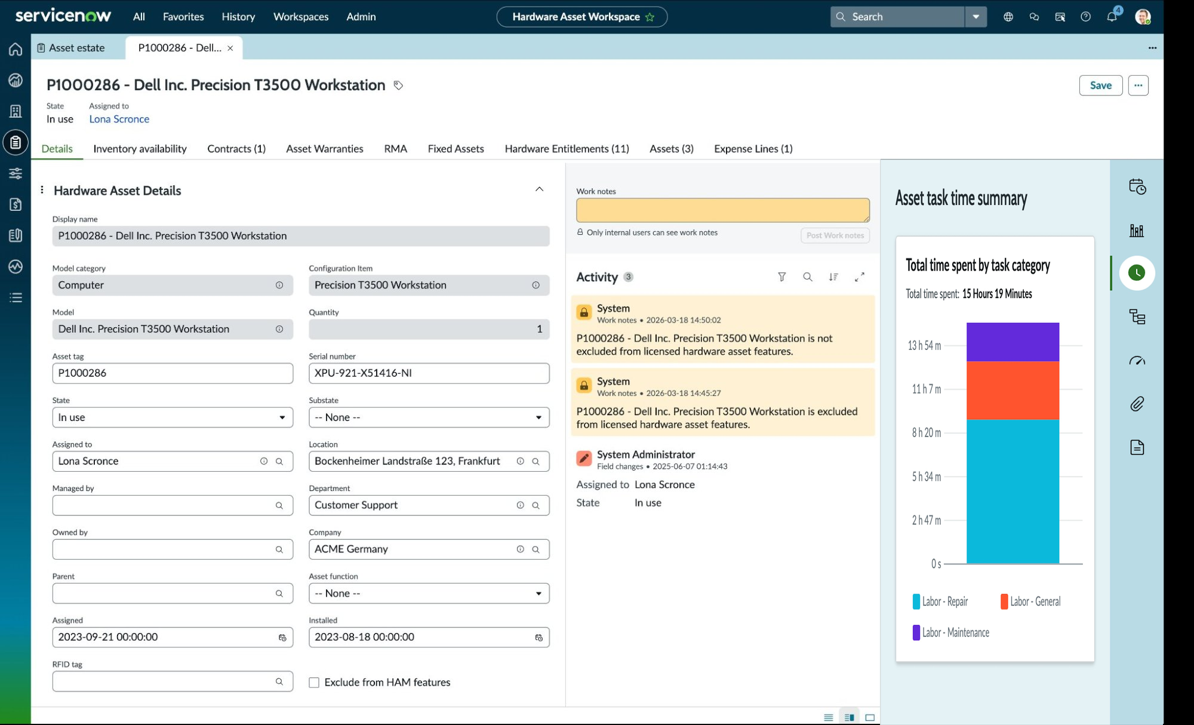Open the attachments paperclip icon
Screen dimensions: 1194x725
coord(1137,404)
